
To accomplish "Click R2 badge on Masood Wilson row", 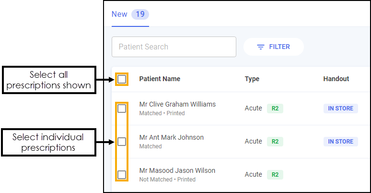I will click(x=275, y=175).
